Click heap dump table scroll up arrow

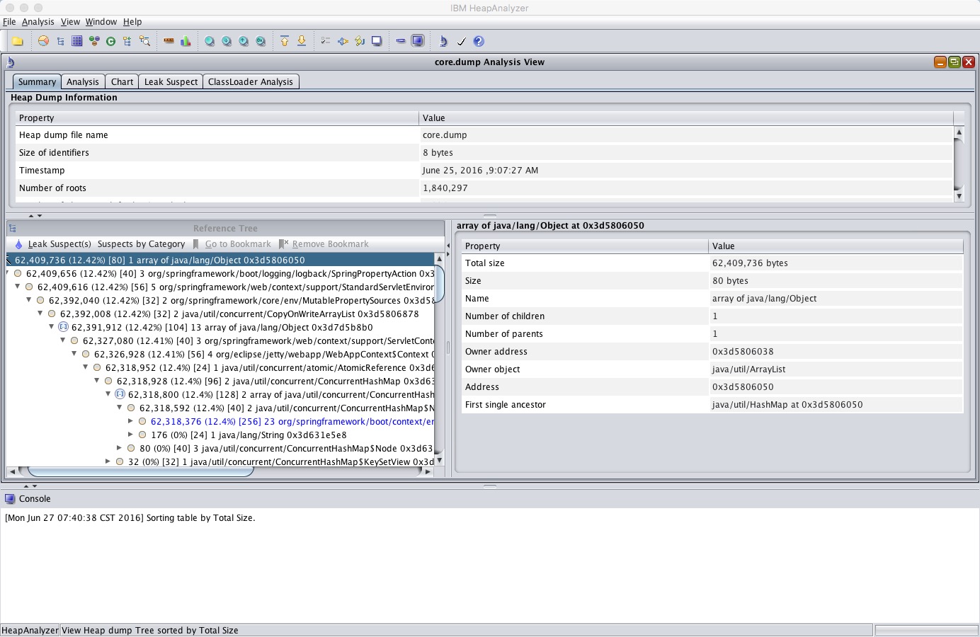(959, 132)
